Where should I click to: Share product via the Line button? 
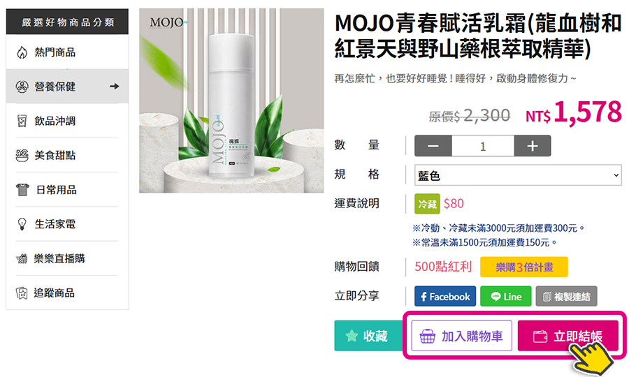pyautogui.click(x=506, y=297)
